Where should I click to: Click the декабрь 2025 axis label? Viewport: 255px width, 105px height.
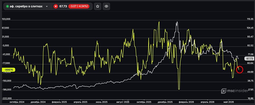[x=165, y=102]
